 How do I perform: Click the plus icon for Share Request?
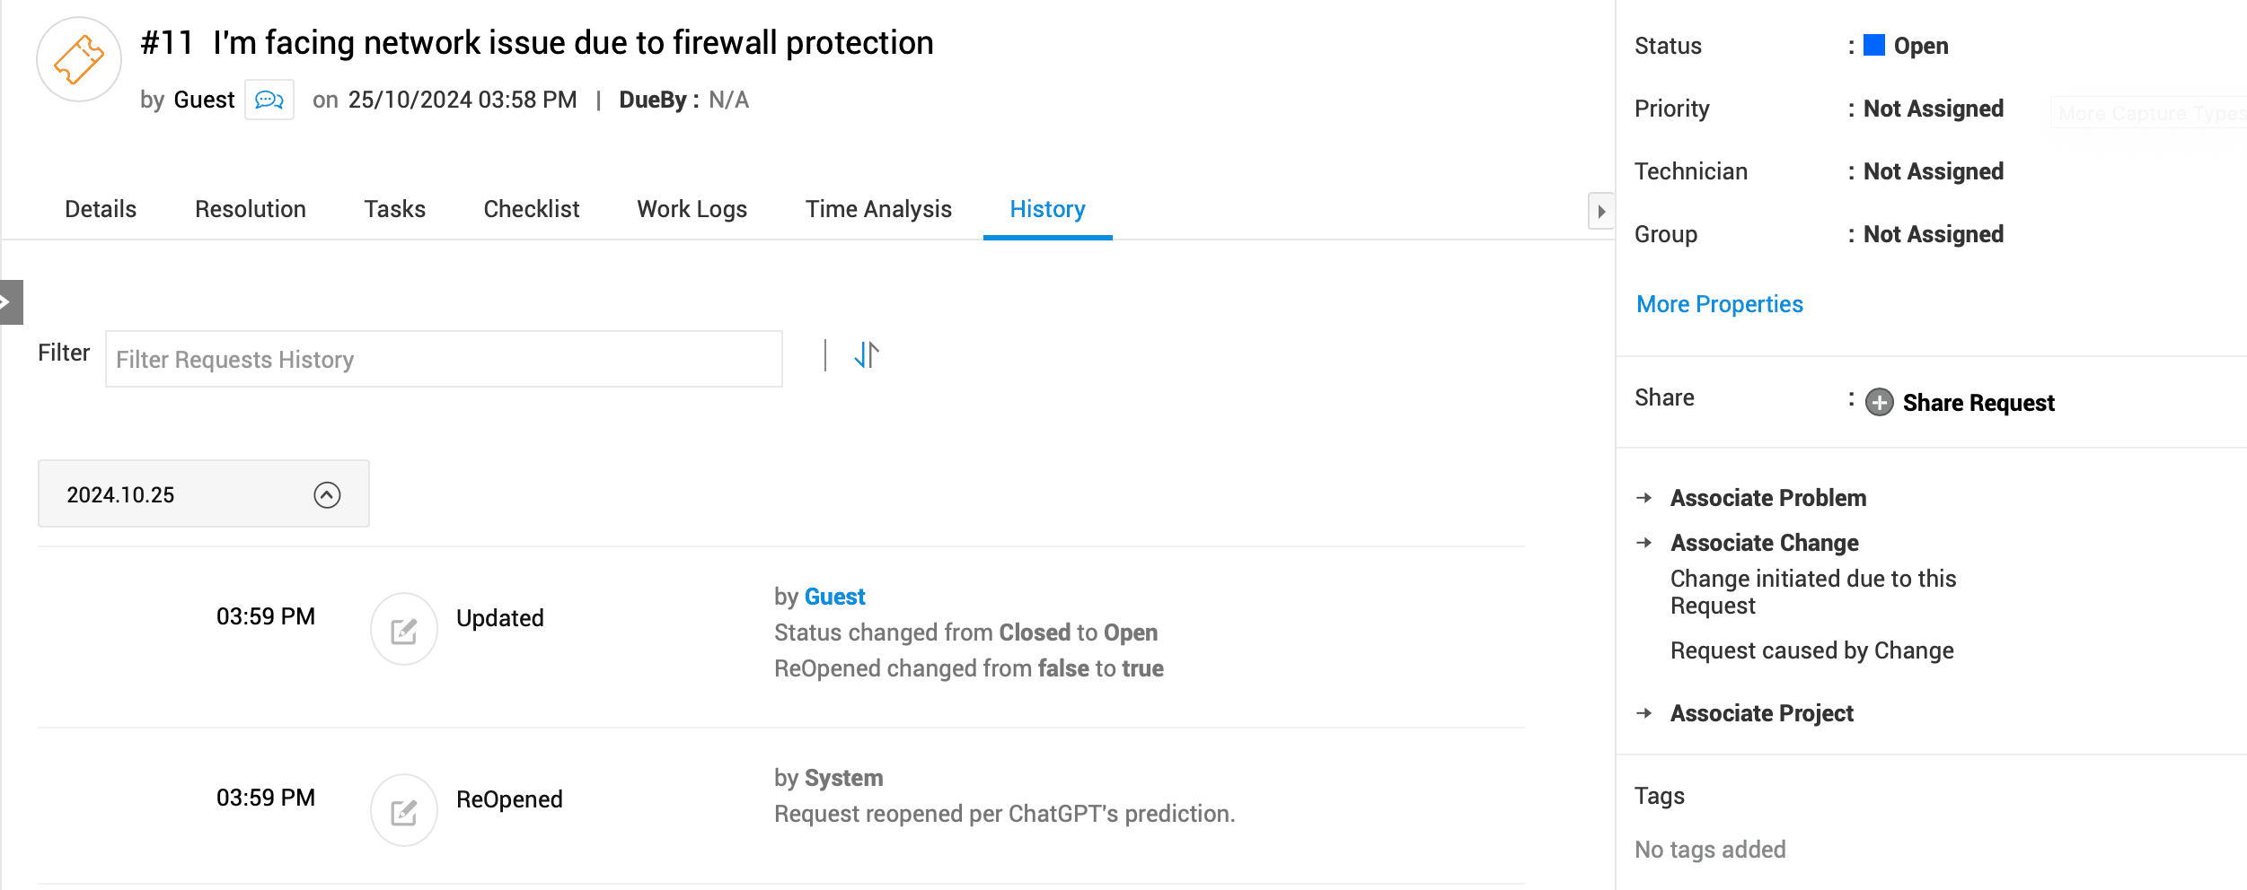1880,402
